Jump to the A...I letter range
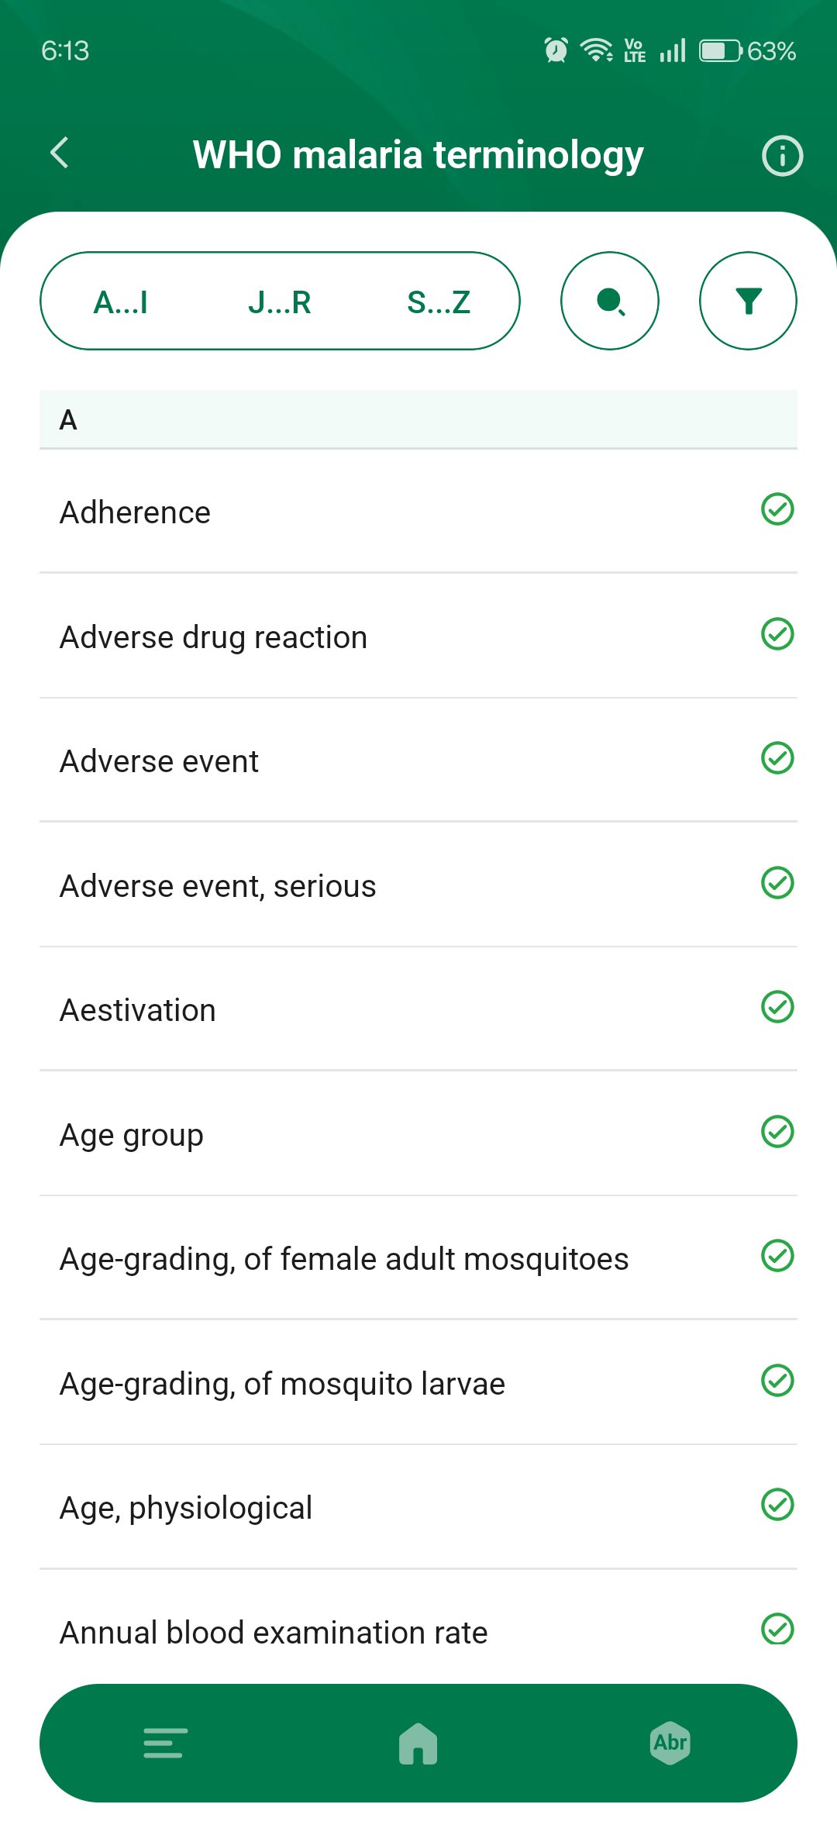 [121, 302]
